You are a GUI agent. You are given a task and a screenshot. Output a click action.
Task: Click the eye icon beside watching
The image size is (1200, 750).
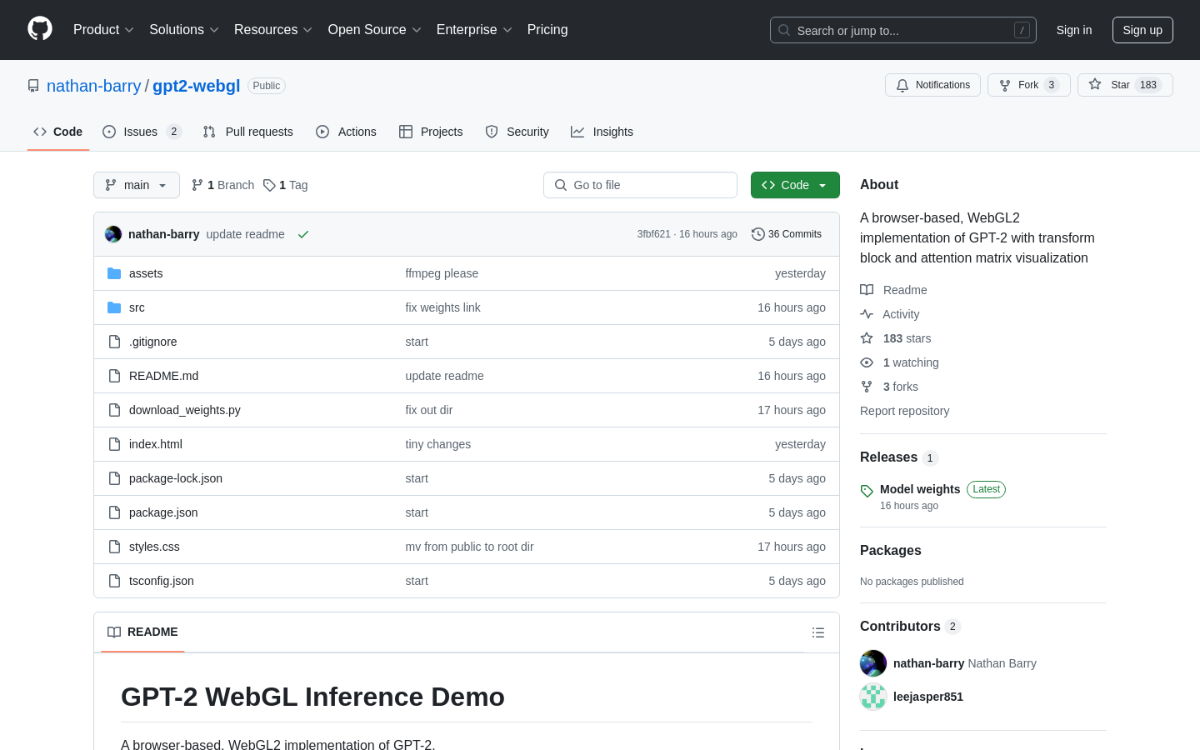click(x=867, y=362)
